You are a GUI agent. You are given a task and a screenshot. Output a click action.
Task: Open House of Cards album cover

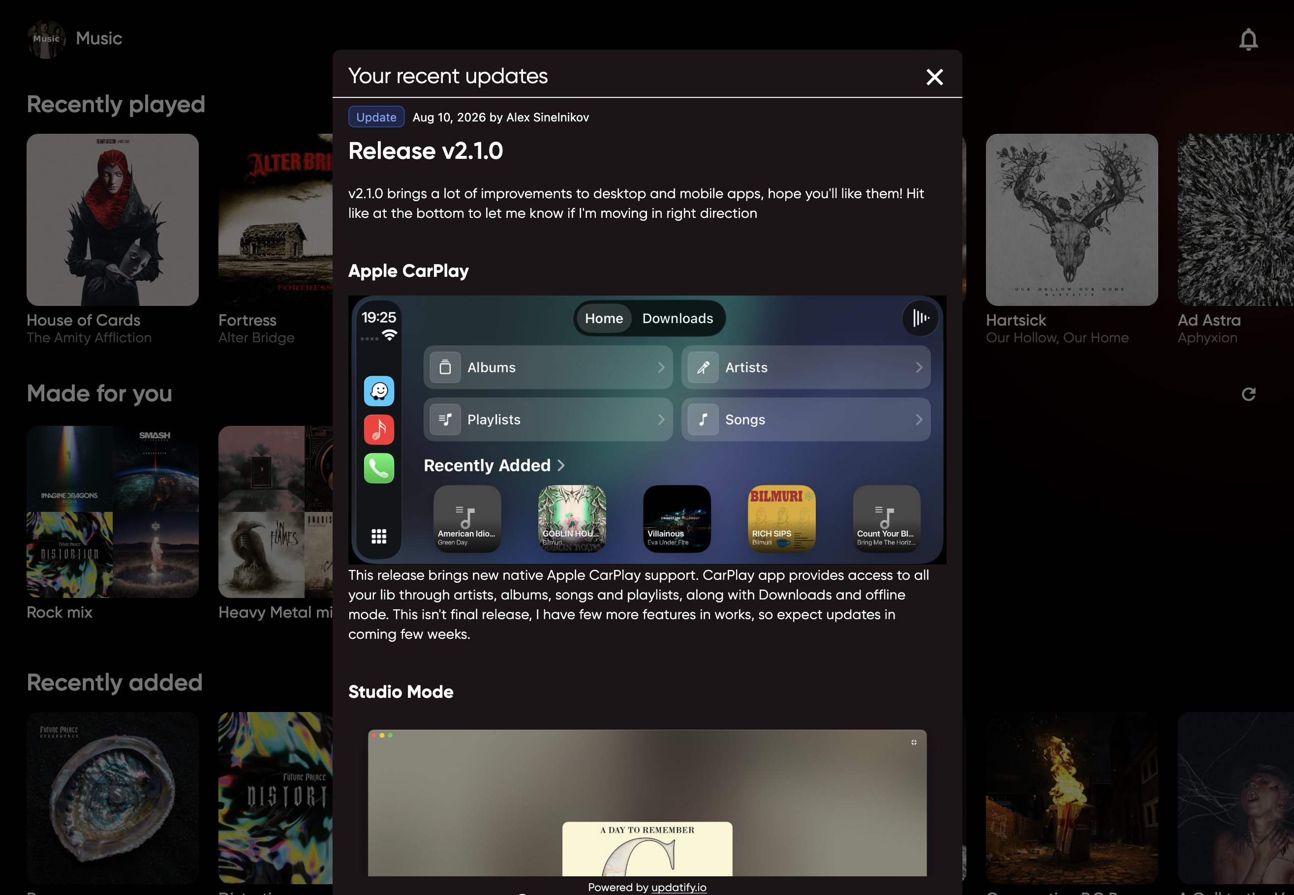click(113, 219)
